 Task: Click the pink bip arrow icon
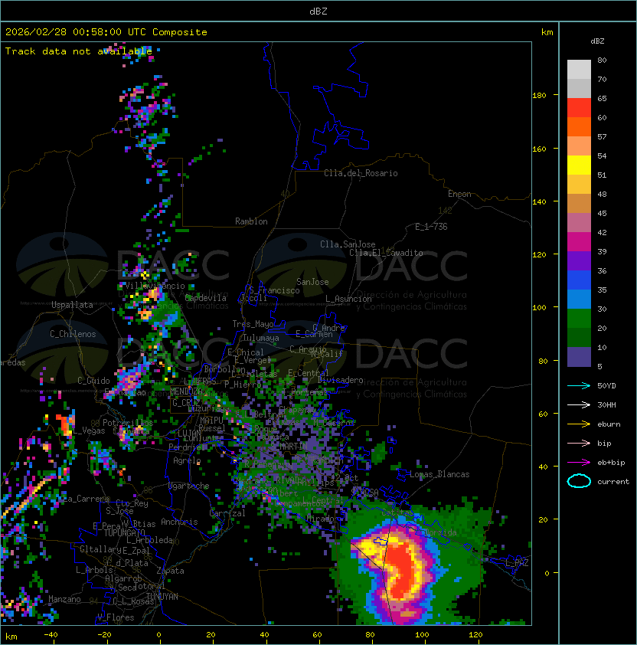579,444
